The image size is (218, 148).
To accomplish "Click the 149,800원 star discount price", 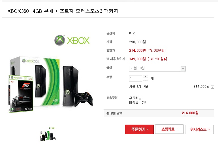I will point(138,59).
